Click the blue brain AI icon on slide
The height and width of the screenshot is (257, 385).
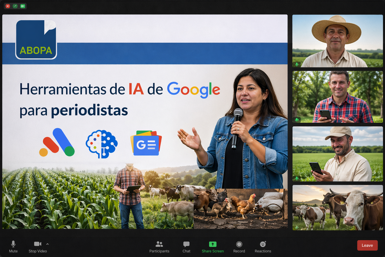[x=102, y=144]
